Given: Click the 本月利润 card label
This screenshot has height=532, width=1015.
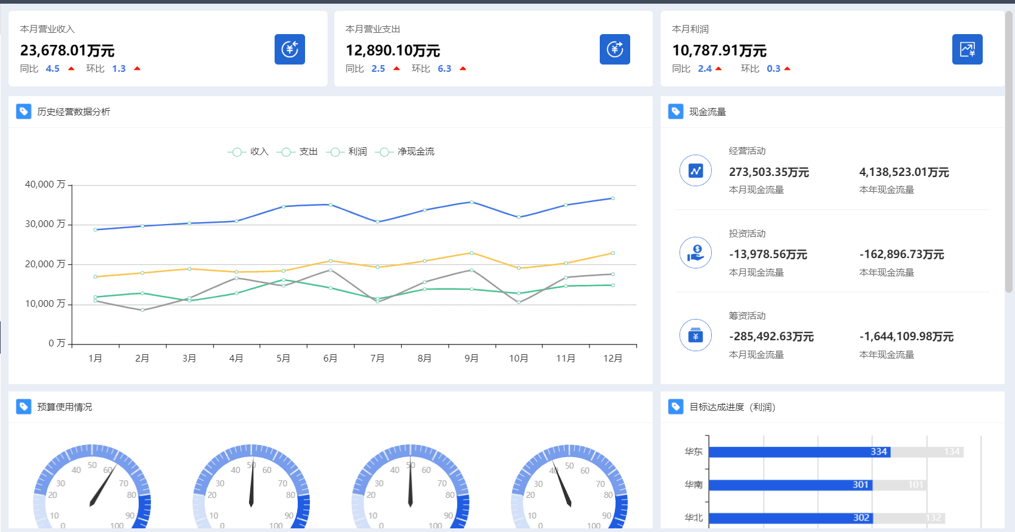Looking at the screenshot, I should tap(690, 29).
